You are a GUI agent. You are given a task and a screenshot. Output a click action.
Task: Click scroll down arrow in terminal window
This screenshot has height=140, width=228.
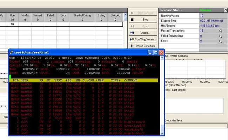(x=162, y=133)
